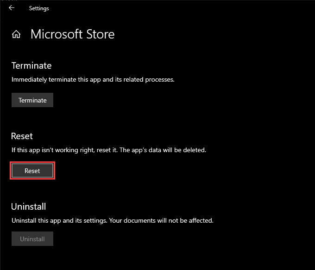The width and height of the screenshot is (315, 270).
Task: Click empty title bar area right of Settings
Action: tap(185, 8)
